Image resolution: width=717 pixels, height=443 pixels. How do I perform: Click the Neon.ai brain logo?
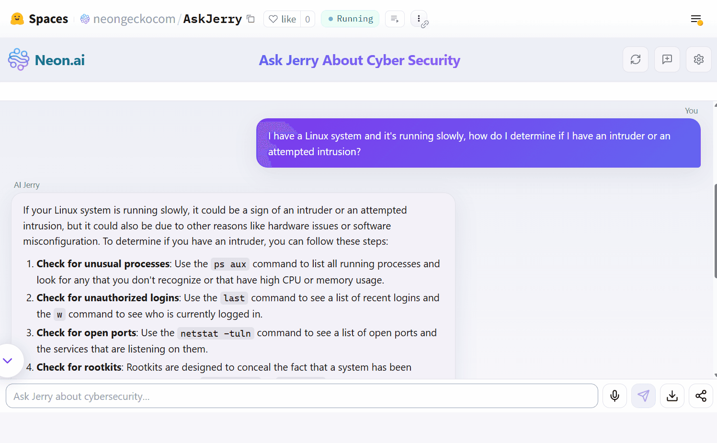[x=18, y=59]
